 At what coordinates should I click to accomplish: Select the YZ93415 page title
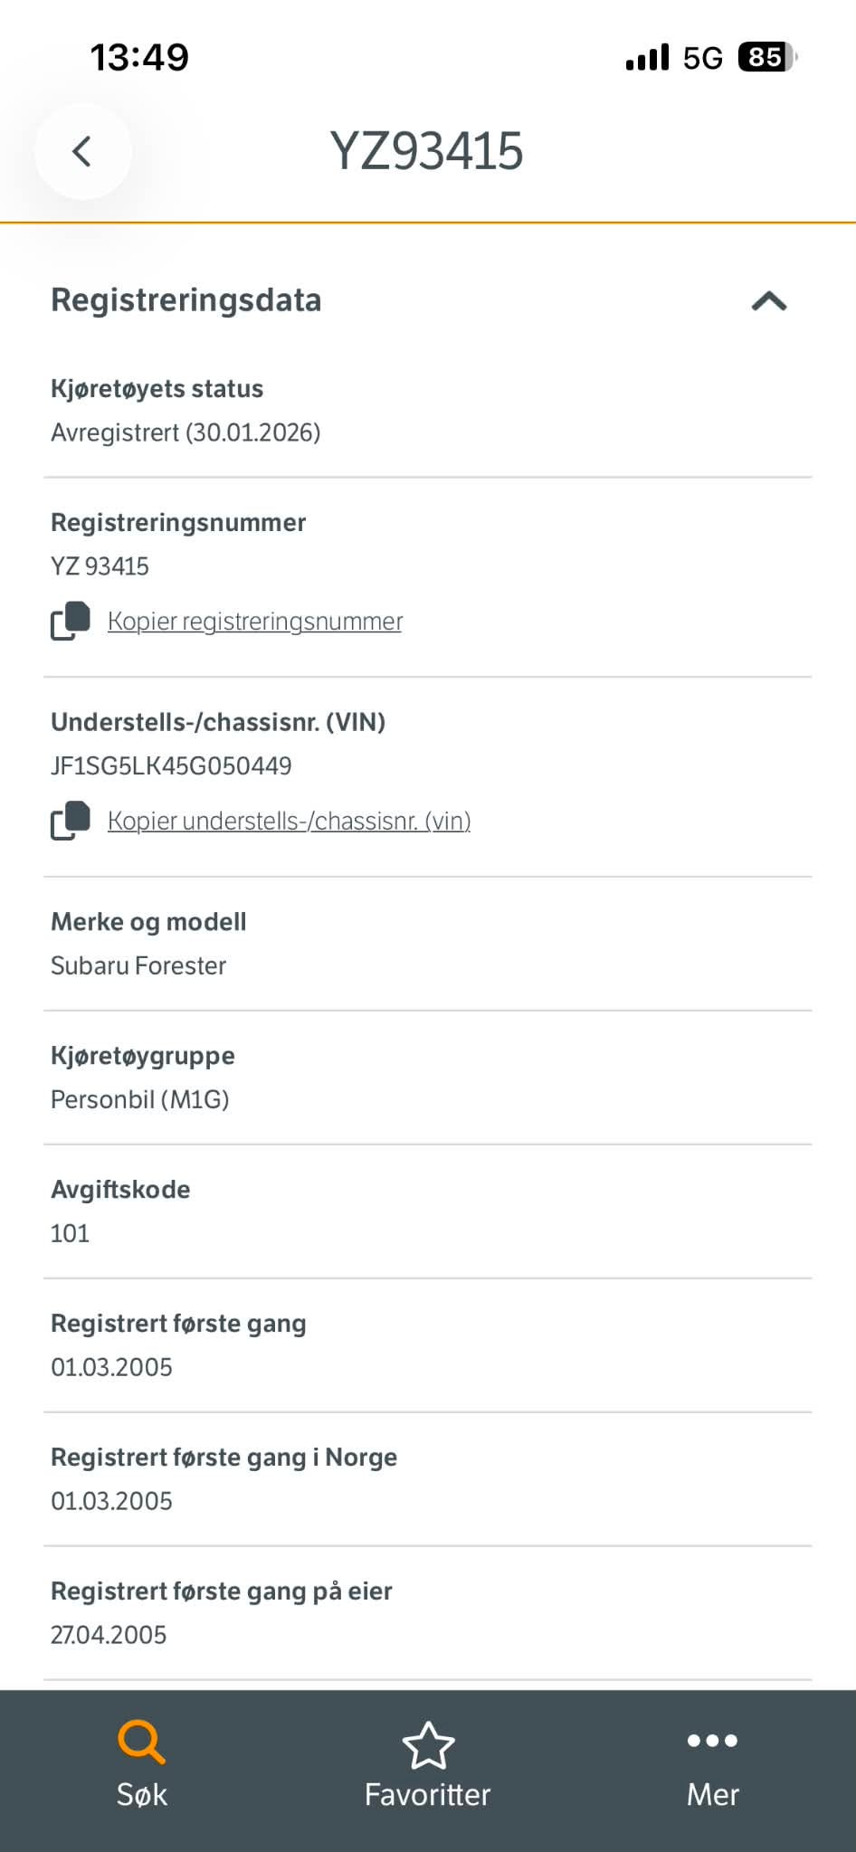coord(426,151)
